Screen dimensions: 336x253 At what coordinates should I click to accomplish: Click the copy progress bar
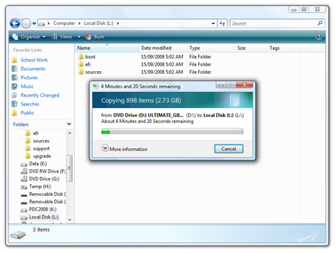pos(172,132)
